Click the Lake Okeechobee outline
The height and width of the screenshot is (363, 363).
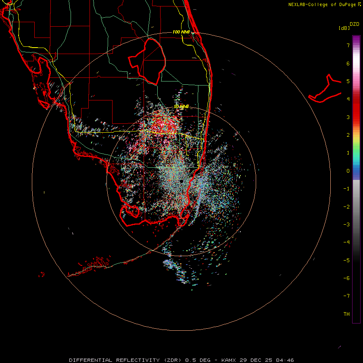(x=147, y=61)
